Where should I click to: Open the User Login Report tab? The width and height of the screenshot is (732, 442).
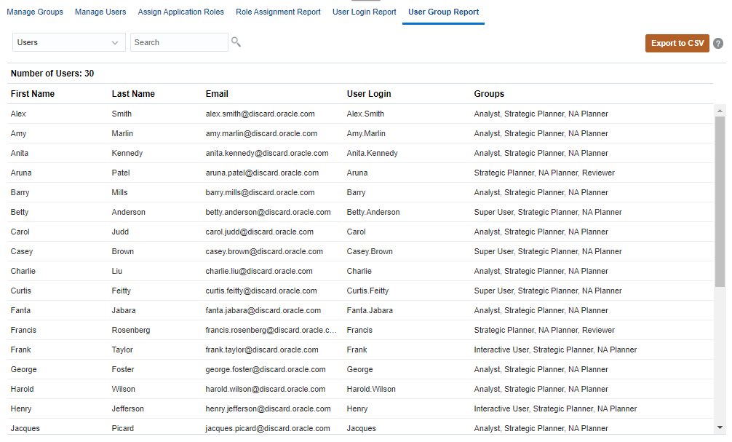[x=364, y=12]
